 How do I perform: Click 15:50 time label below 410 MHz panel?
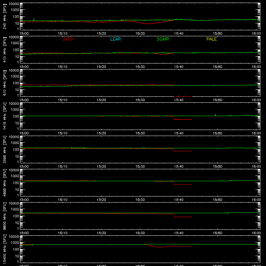(217, 67)
